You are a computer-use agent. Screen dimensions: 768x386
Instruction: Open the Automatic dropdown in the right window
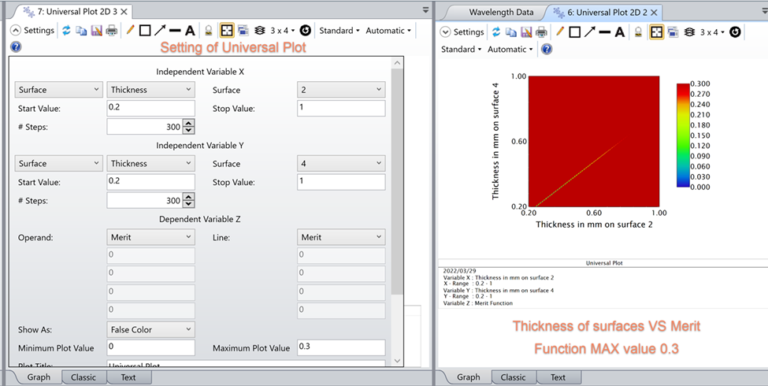point(510,49)
